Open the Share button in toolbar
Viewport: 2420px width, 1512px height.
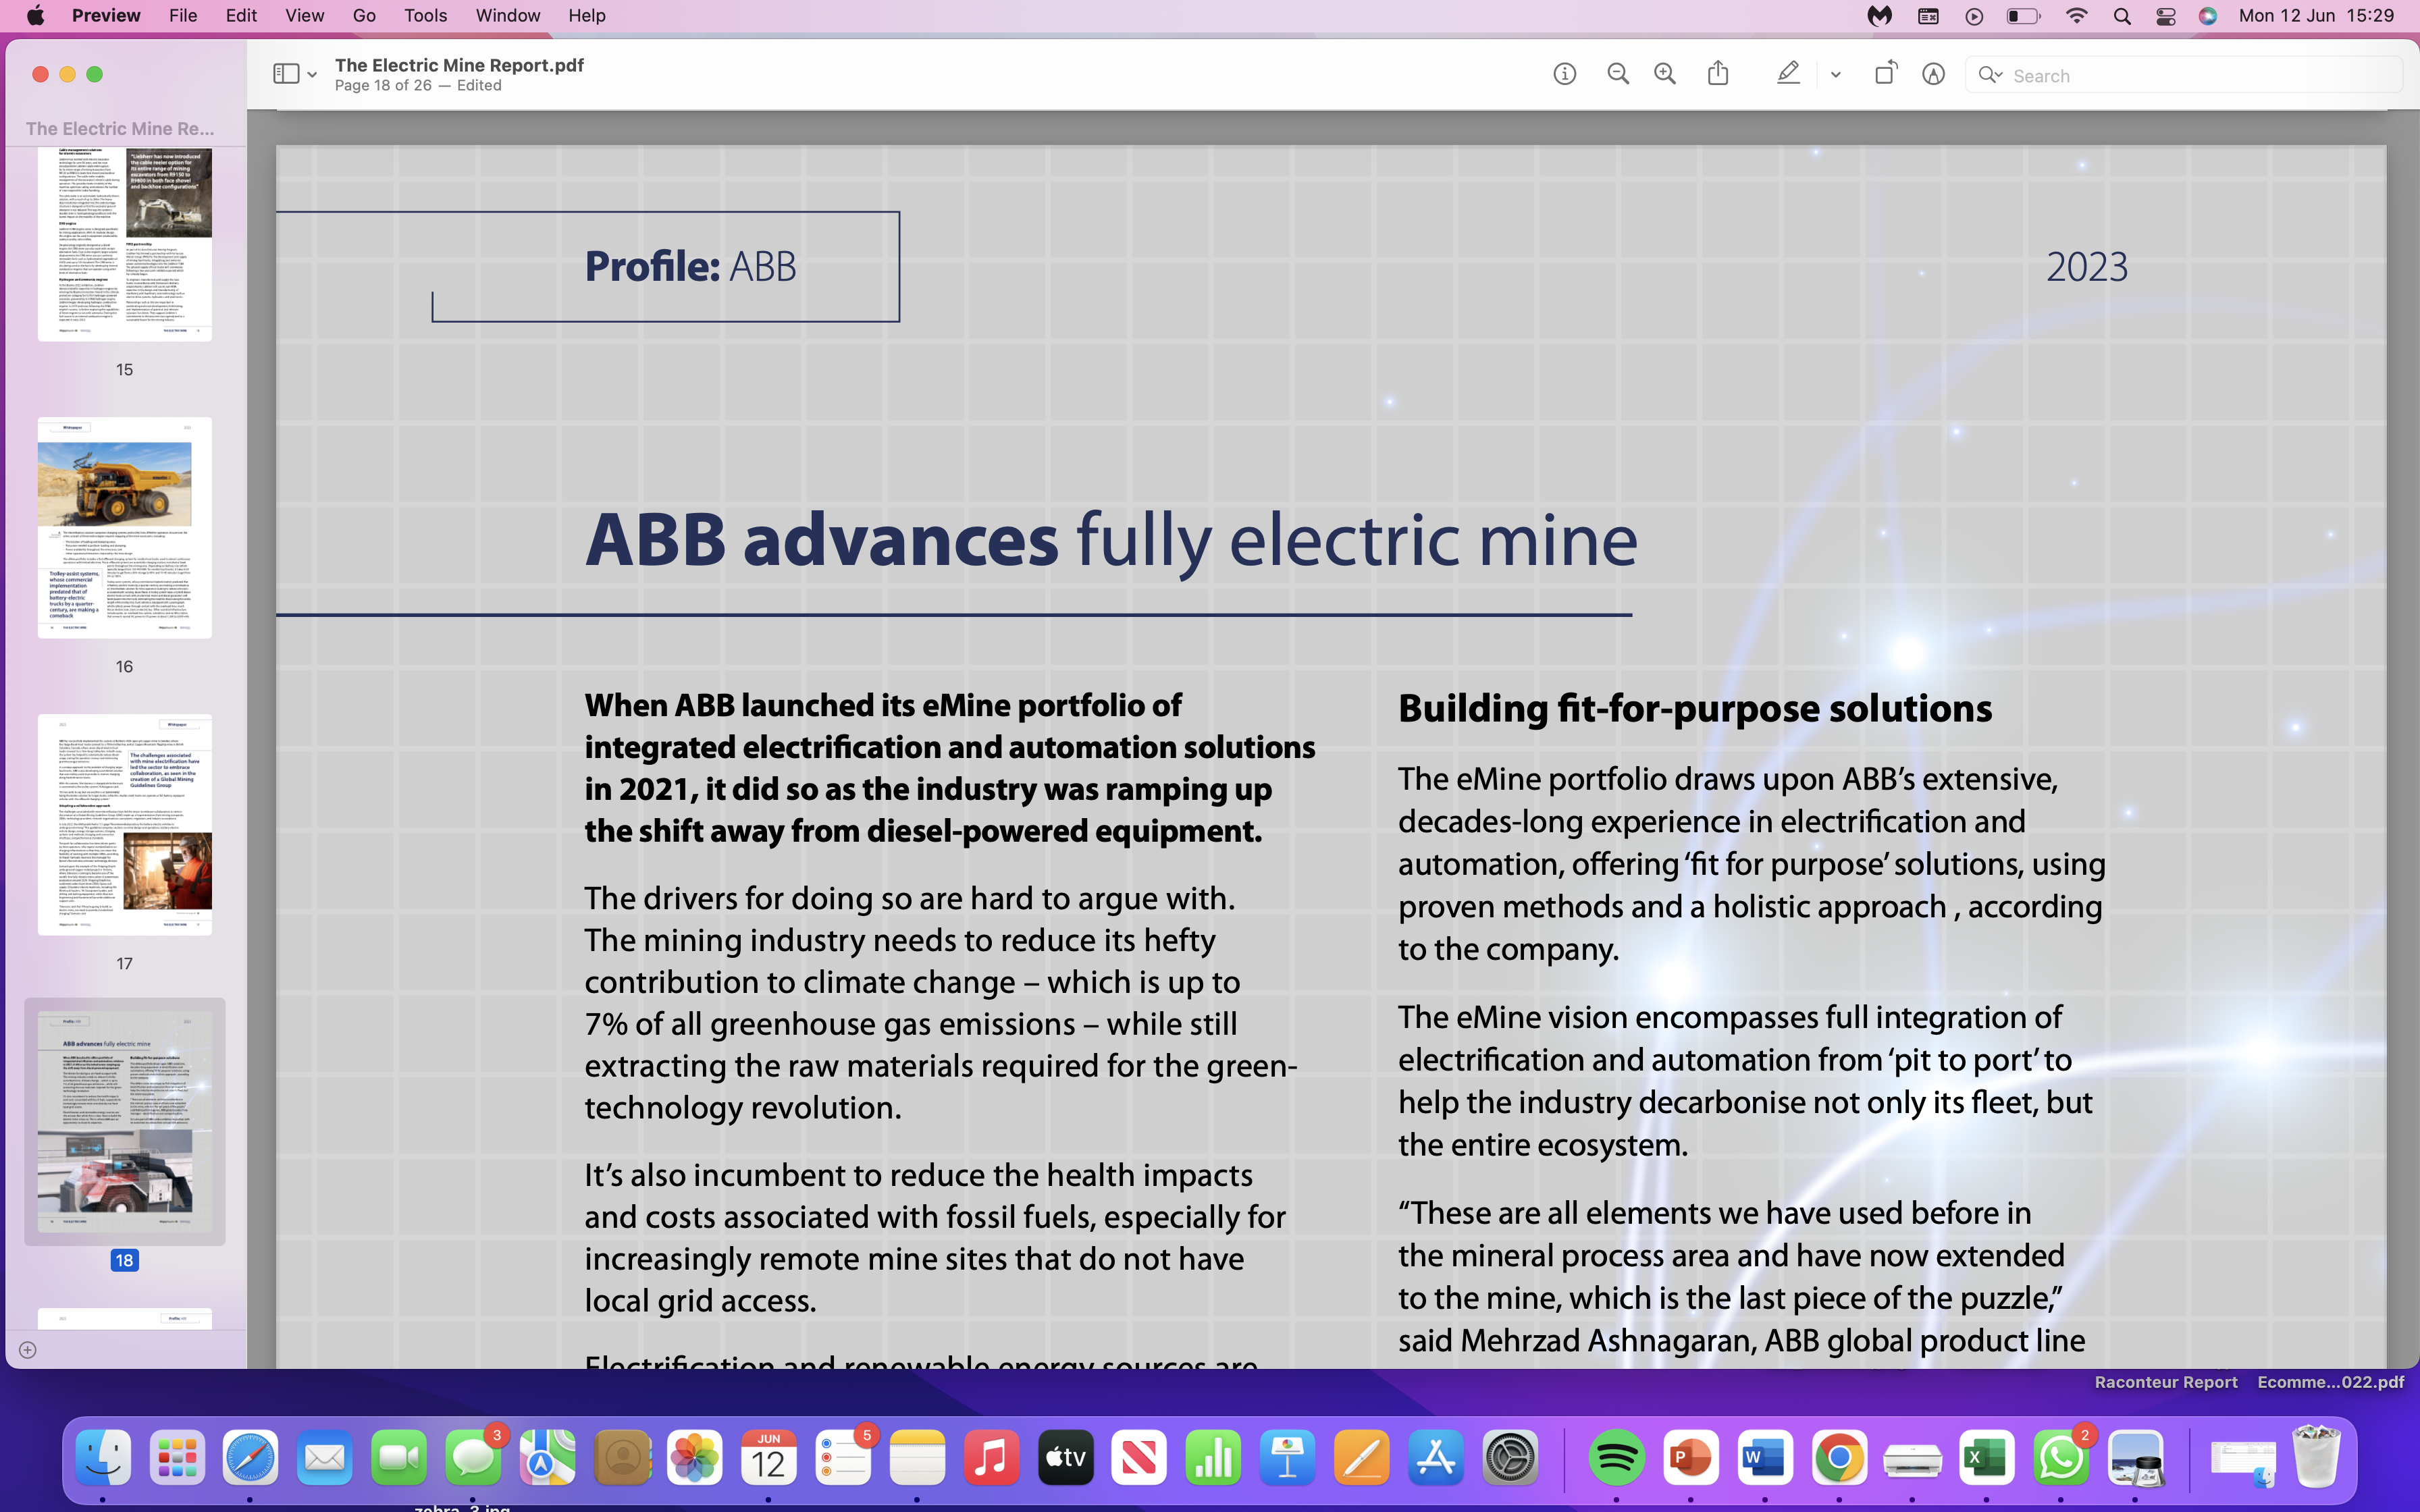pos(1718,74)
